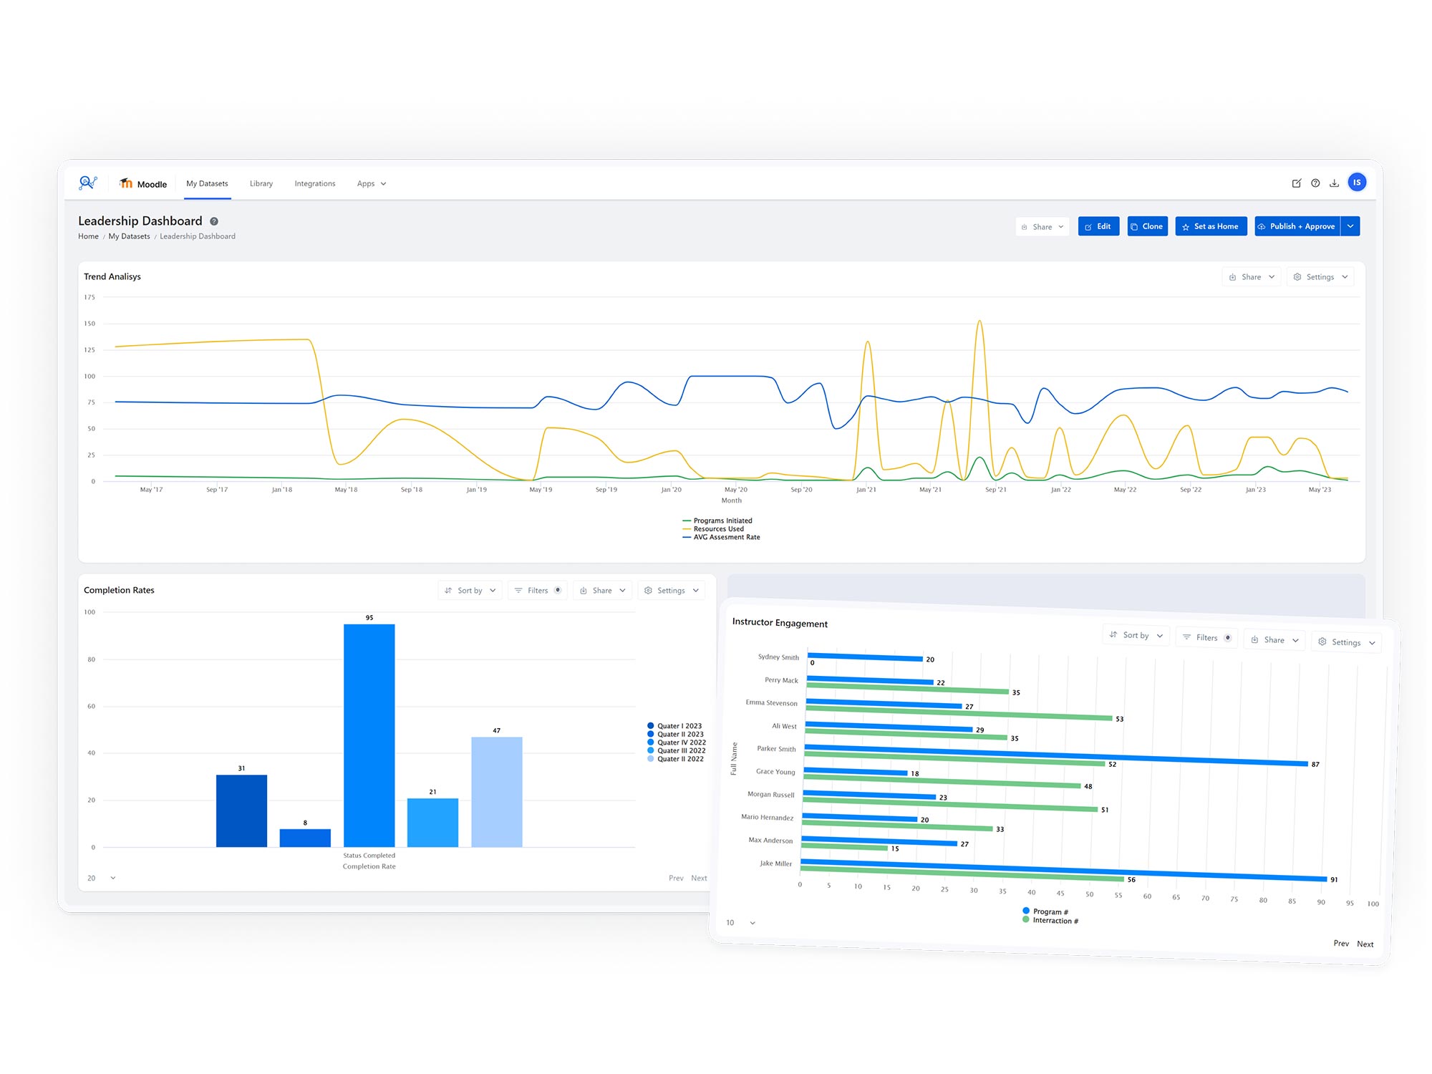Image resolution: width=1432 pixels, height=1074 pixels.
Task: Go to My Datasets breadcrumb link
Action: pyautogui.click(x=129, y=236)
